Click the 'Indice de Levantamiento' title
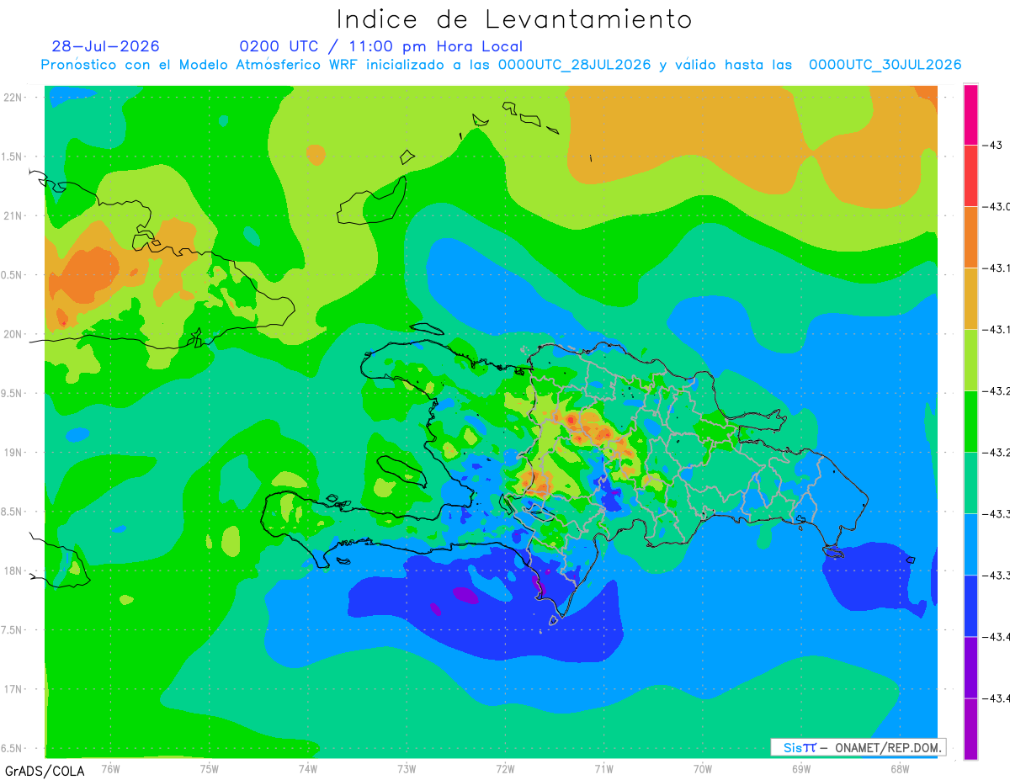Image resolution: width=1010 pixels, height=780 pixels. tap(514, 19)
